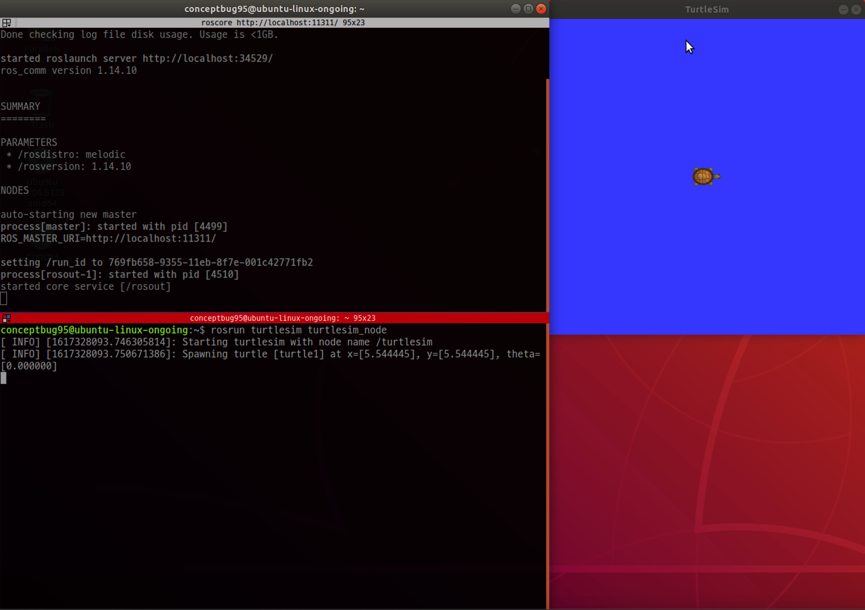Close the Terminator terminal window
865x610 pixels.
541,9
